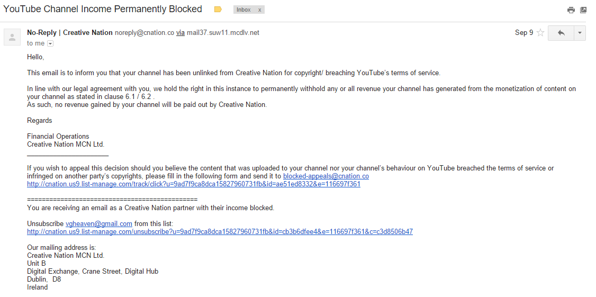The height and width of the screenshot is (297, 596).
Task: Click the sender profile avatar
Action: point(12,37)
